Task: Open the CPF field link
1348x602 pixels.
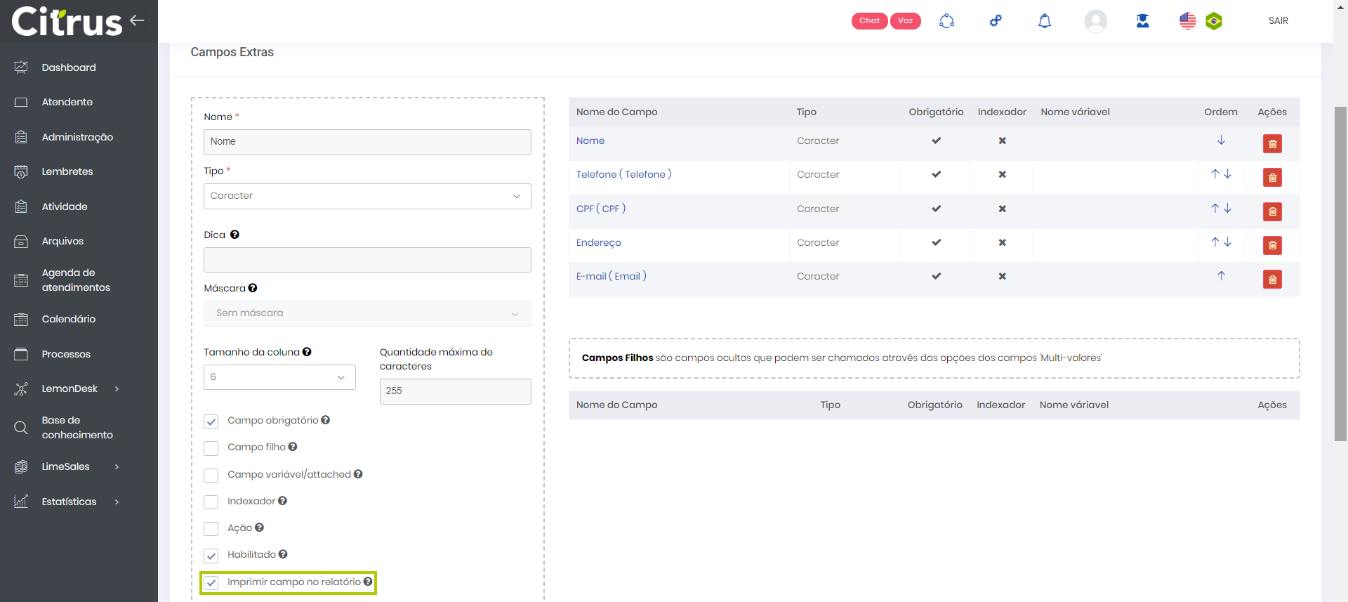Action: [600, 209]
